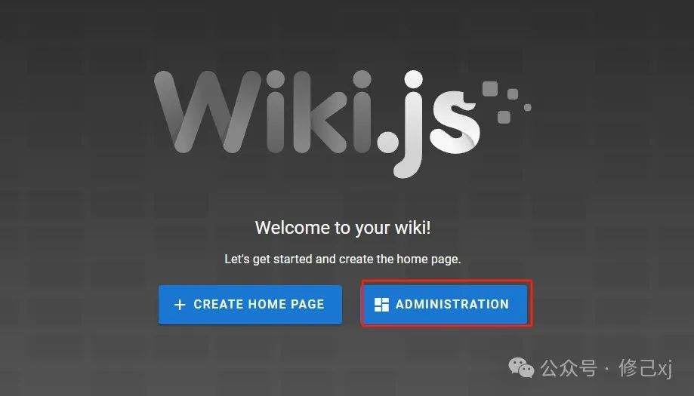Click the '公众号' watermark text
Screen dimensions: 694x396
569,368
